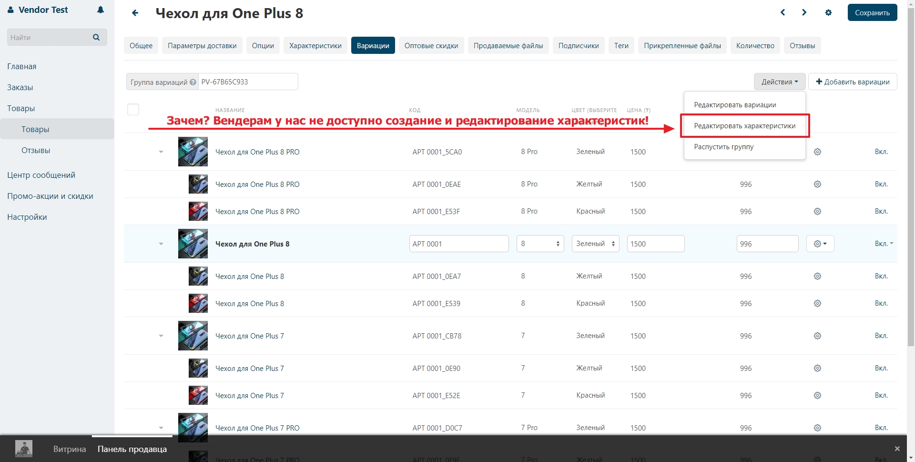Open yellow Чехол для One Plus 8 PRO link
This screenshot has width=915, height=462.
pos(257,184)
